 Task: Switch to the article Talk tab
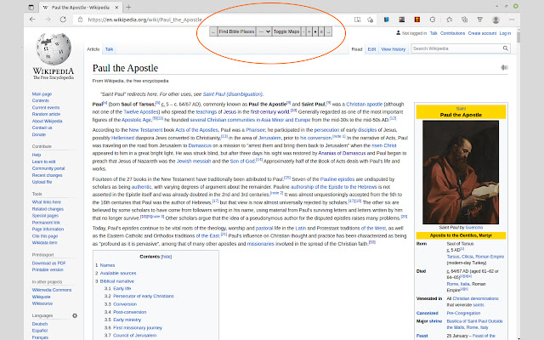109,49
